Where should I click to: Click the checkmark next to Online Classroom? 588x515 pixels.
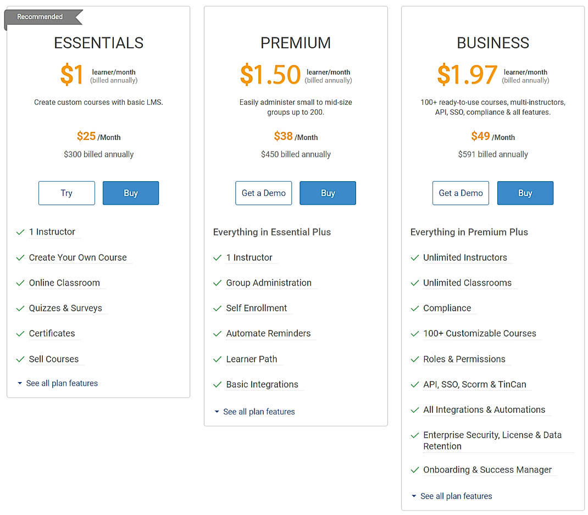(x=20, y=283)
